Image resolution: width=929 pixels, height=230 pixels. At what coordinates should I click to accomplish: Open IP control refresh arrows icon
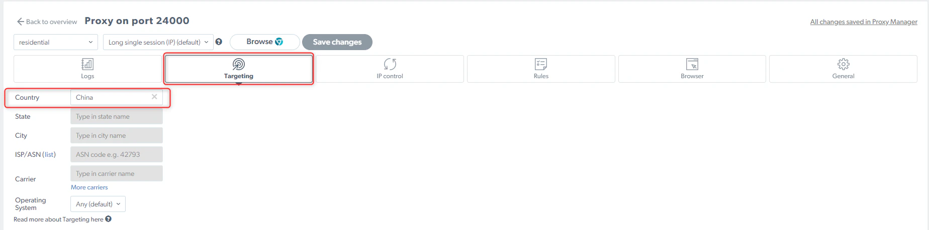tap(390, 64)
